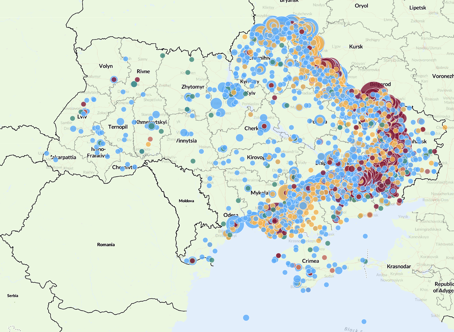454x332 pixels.
Task: Click the green marker near Mohyliv-Podilskyi
Action: point(193,161)
